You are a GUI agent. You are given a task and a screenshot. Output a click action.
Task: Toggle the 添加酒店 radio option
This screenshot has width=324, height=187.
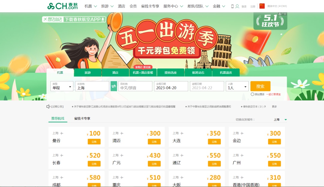coord(252,94)
